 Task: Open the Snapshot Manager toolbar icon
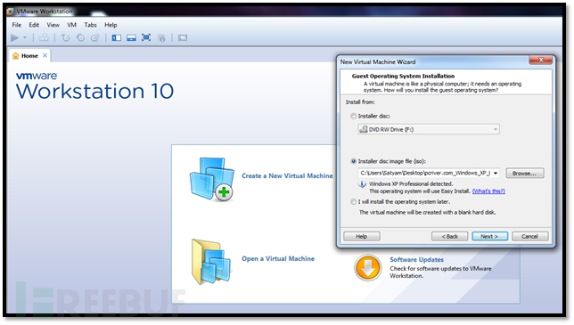click(95, 37)
